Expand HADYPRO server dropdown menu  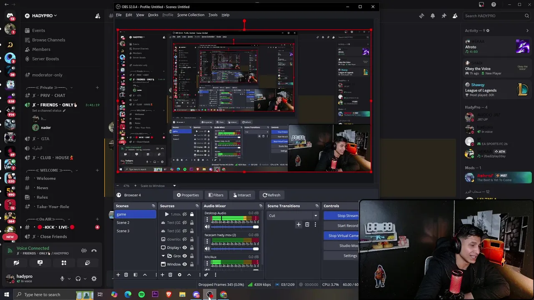(55, 16)
